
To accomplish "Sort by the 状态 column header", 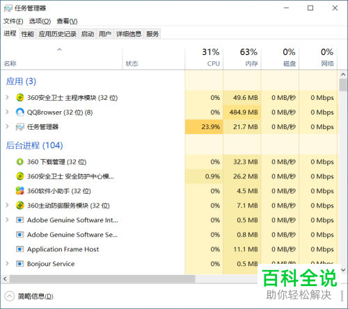I will [x=154, y=58].
